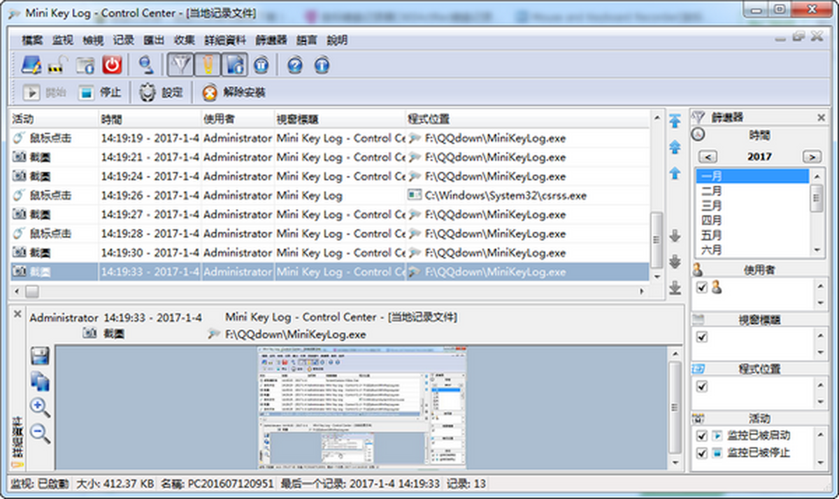Jump to first record with top arrow

tap(675, 120)
